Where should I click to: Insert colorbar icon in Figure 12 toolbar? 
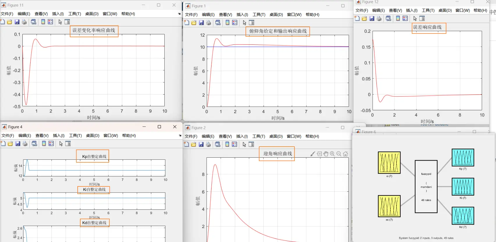[398, 18]
